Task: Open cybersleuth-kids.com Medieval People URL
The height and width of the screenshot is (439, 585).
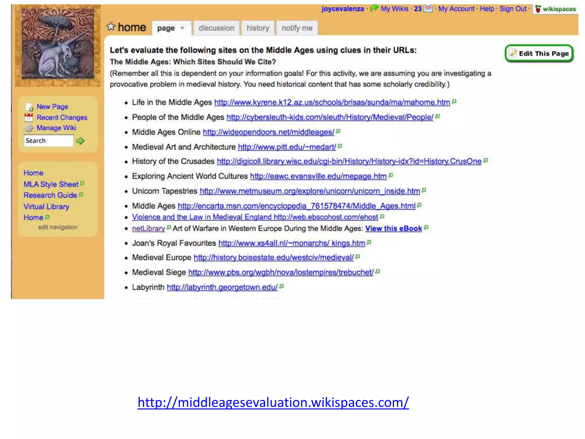Action: (x=330, y=117)
